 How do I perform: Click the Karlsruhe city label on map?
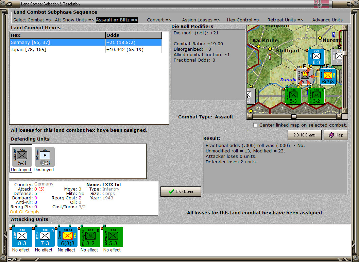[265, 40]
